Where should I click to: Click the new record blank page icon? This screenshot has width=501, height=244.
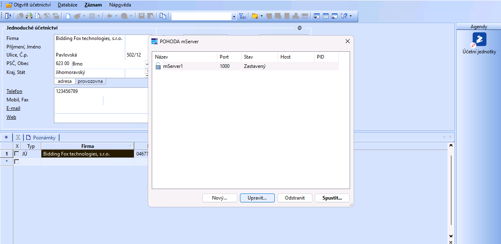[x=68, y=16]
